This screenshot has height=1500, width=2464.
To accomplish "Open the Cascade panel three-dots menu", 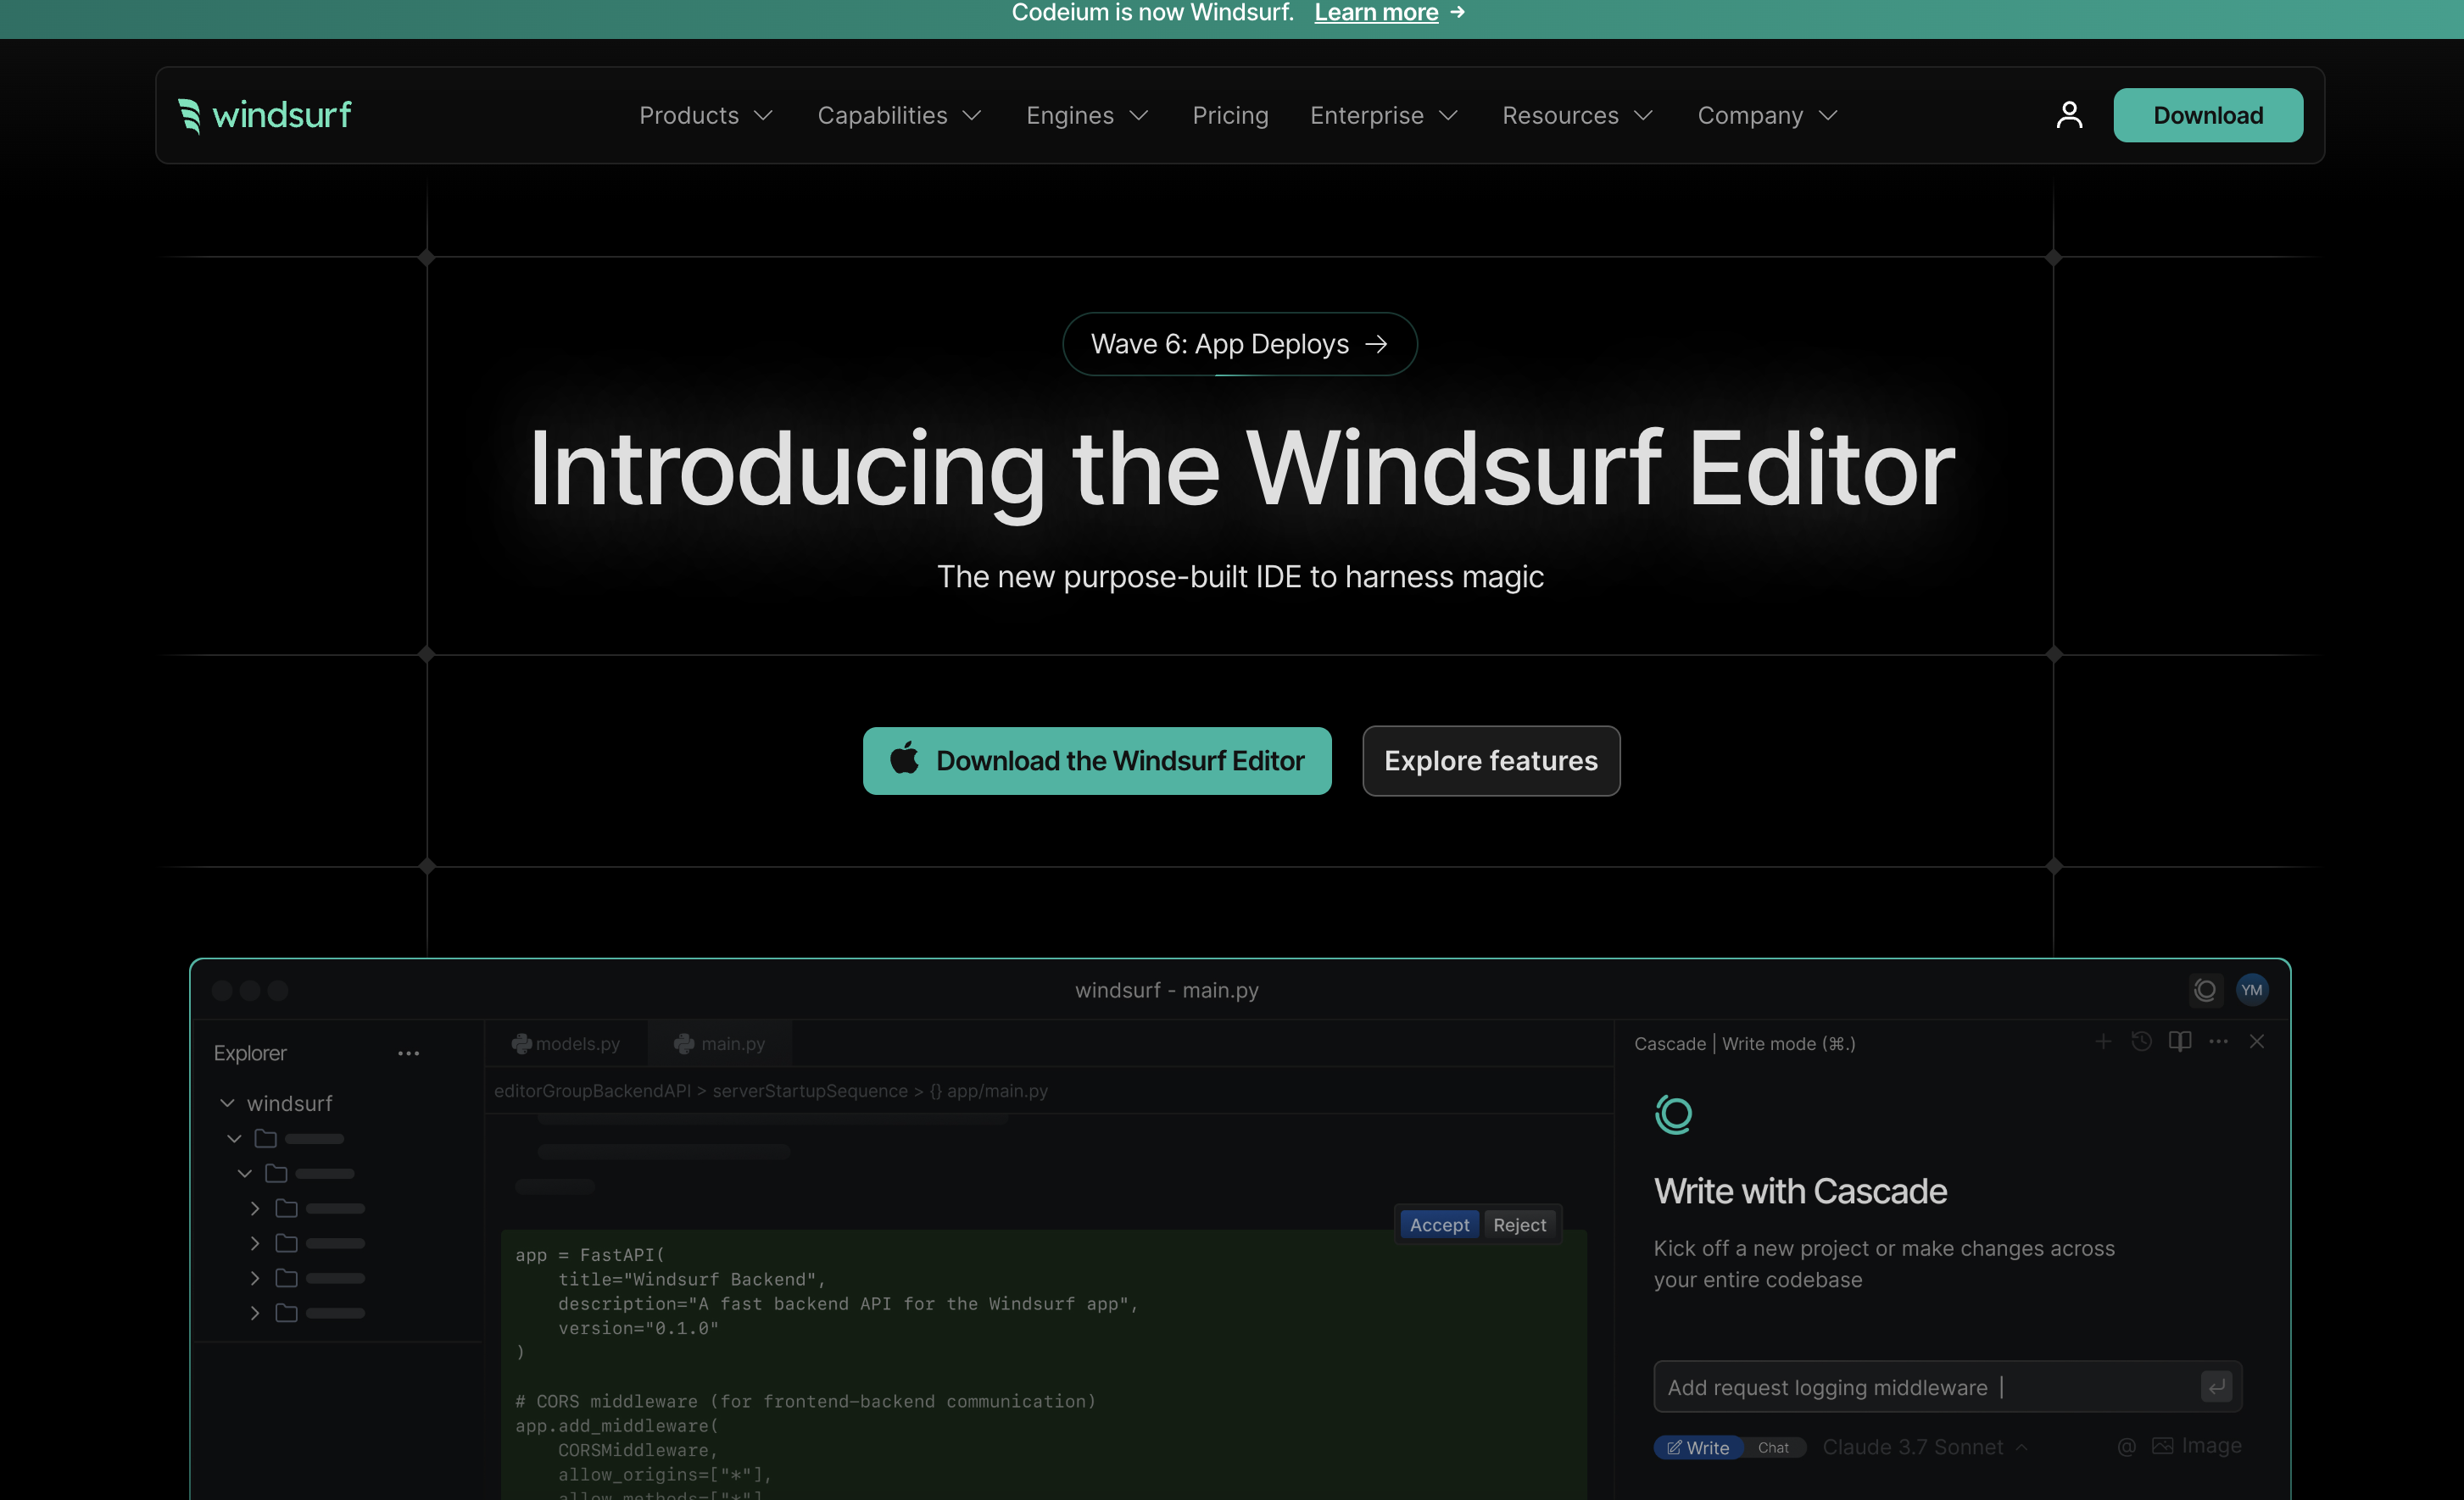I will pos(2218,1042).
